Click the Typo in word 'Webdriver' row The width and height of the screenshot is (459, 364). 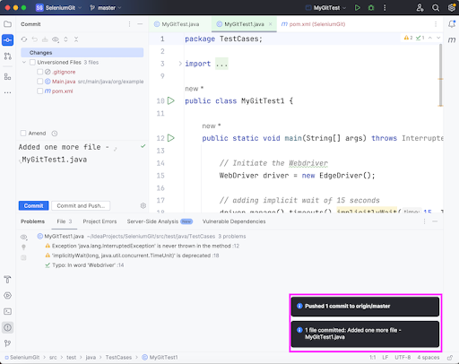(x=84, y=265)
